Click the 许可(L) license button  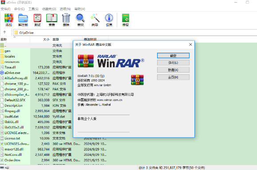click(x=173, y=63)
